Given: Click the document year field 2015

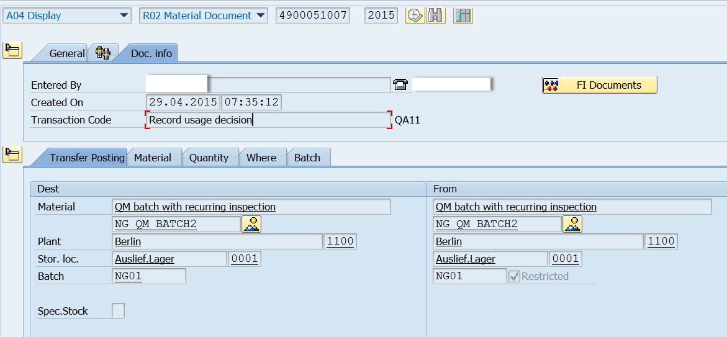Looking at the screenshot, I should tap(381, 16).
